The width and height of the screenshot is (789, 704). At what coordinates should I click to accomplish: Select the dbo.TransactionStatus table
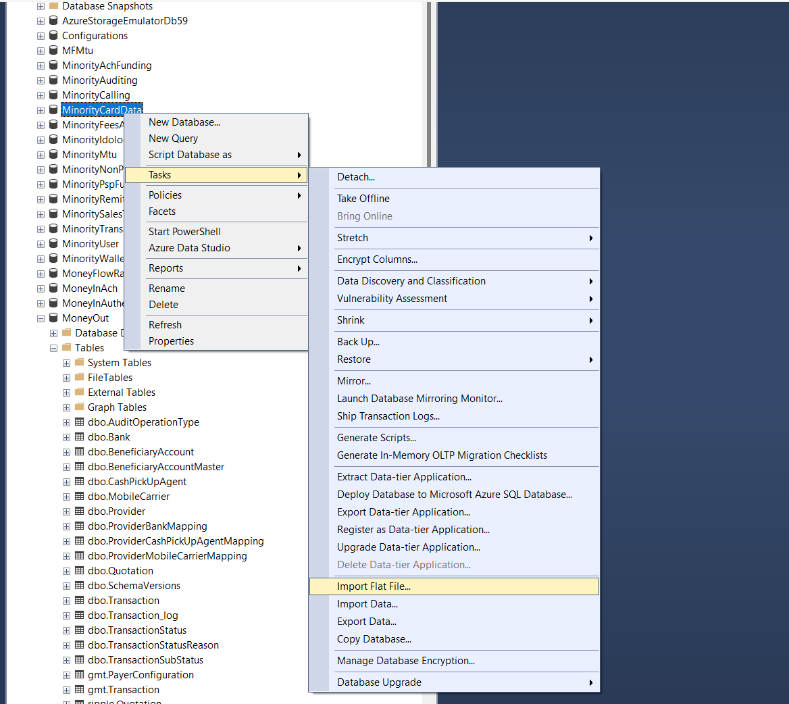136,630
